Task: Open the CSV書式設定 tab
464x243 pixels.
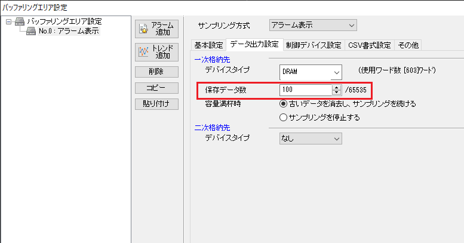Action: click(370, 45)
